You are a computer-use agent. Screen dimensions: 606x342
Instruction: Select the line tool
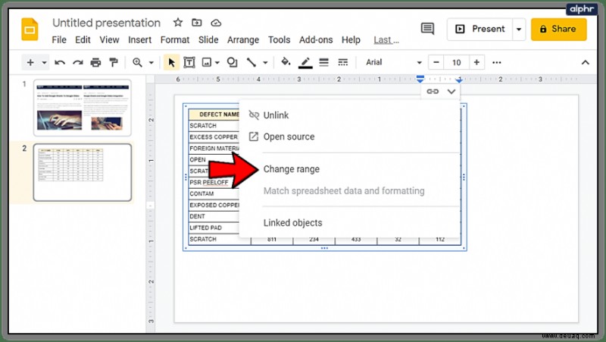click(x=251, y=62)
